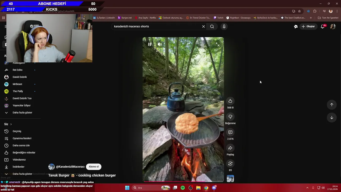Open Geçmiş watch history
Viewport: 341px width, 192px height.
click(17, 131)
